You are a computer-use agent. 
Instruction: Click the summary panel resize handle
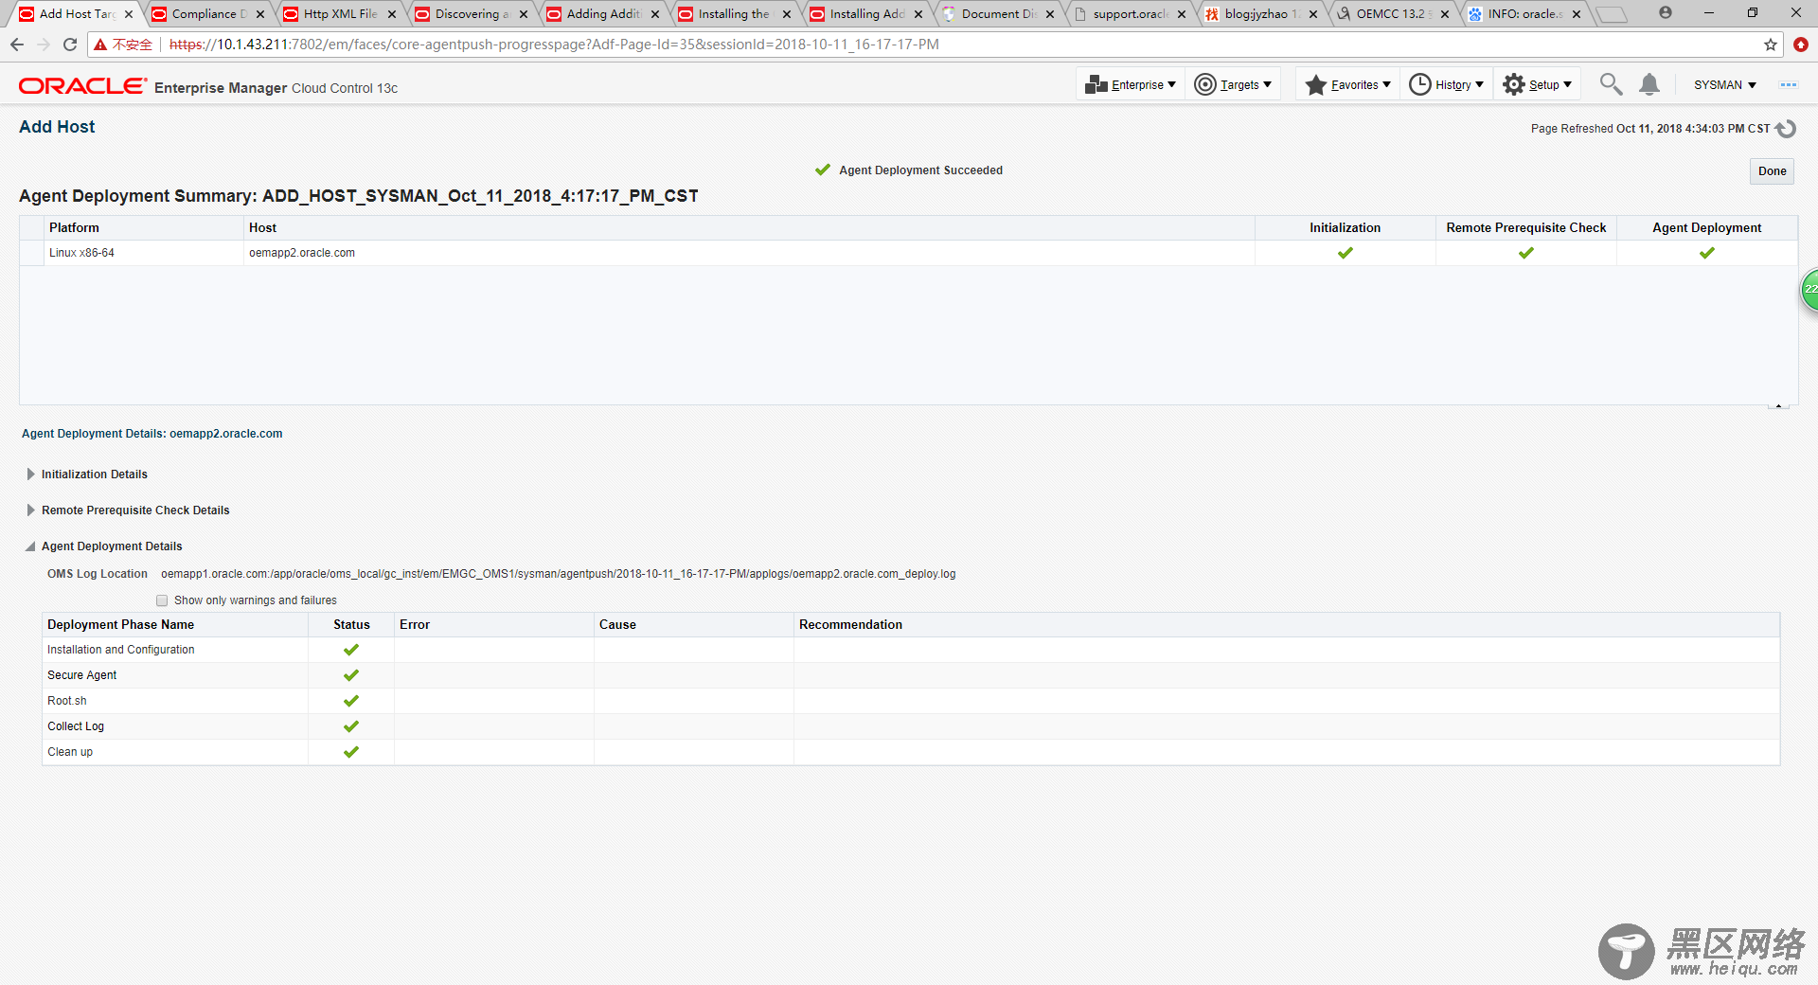pyautogui.click(x=1778, y=406)
